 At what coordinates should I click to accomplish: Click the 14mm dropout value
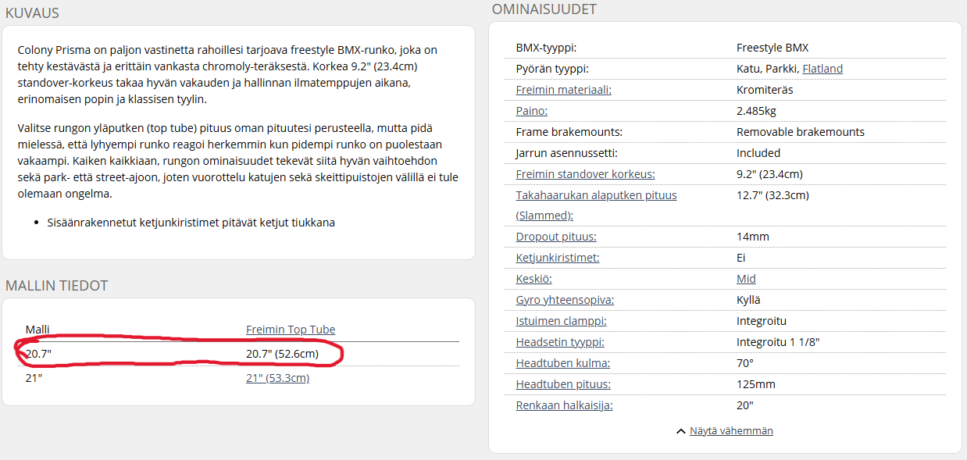coord(751,237)
